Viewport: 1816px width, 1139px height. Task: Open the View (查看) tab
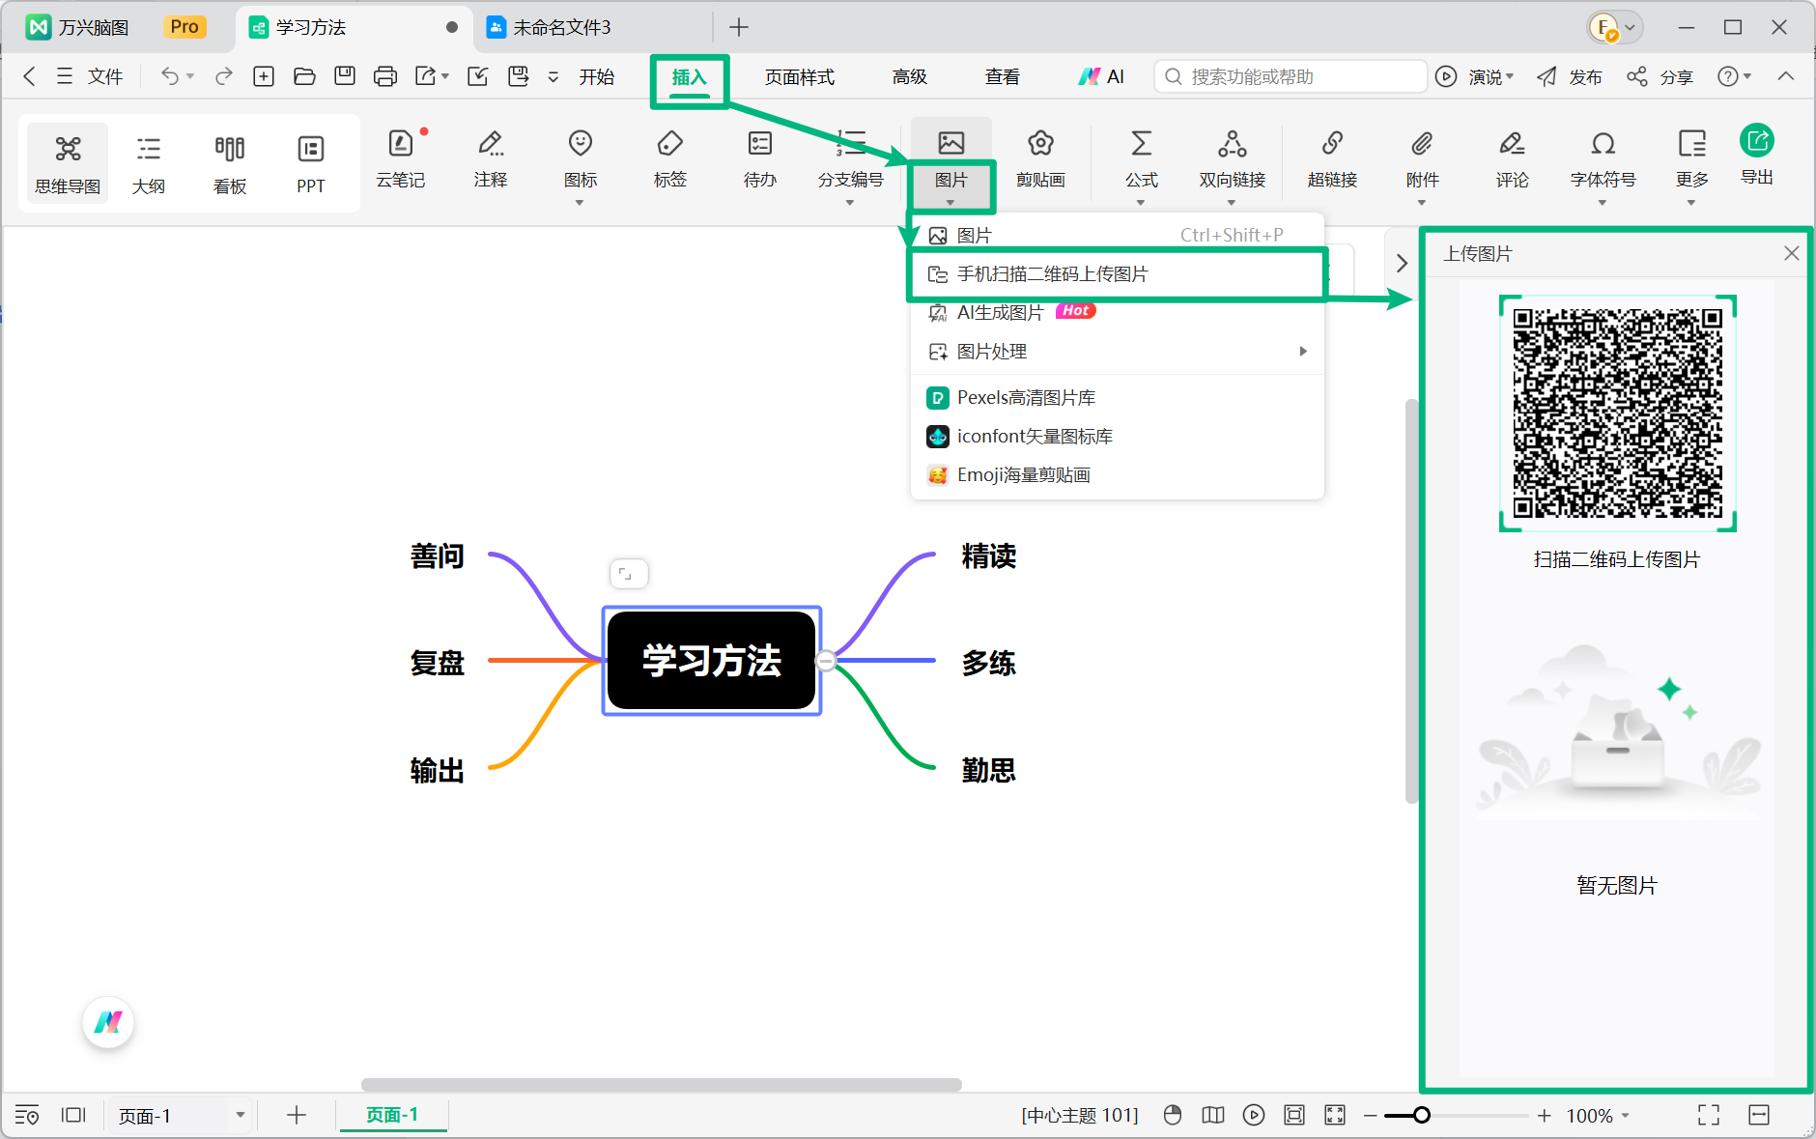point(1003,76)
